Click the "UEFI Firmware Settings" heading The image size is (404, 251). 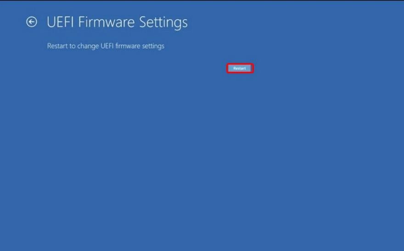click(117, 22)
